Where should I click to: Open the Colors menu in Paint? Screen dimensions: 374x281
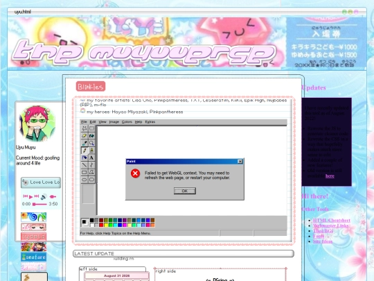pyautogui.click(x=127, y=122)
